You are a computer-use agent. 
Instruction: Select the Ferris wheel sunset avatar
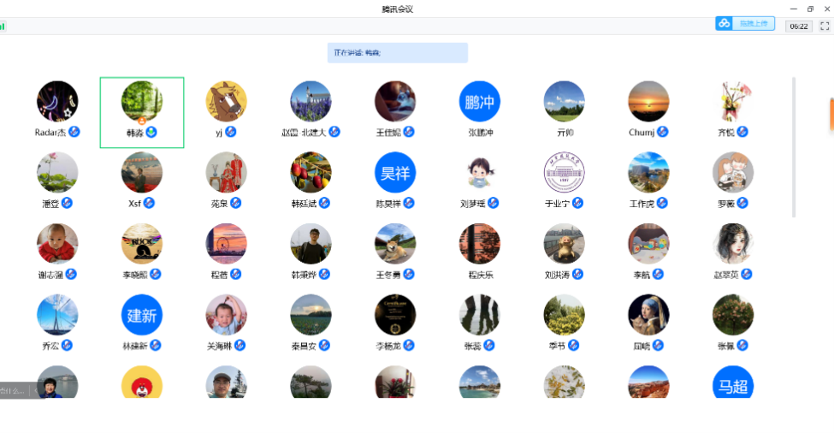click(x=226, y=244)
